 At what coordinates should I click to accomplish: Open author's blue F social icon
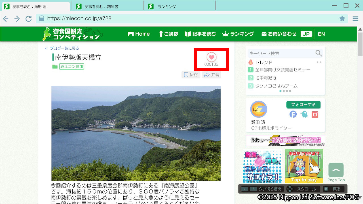[293, 114]
